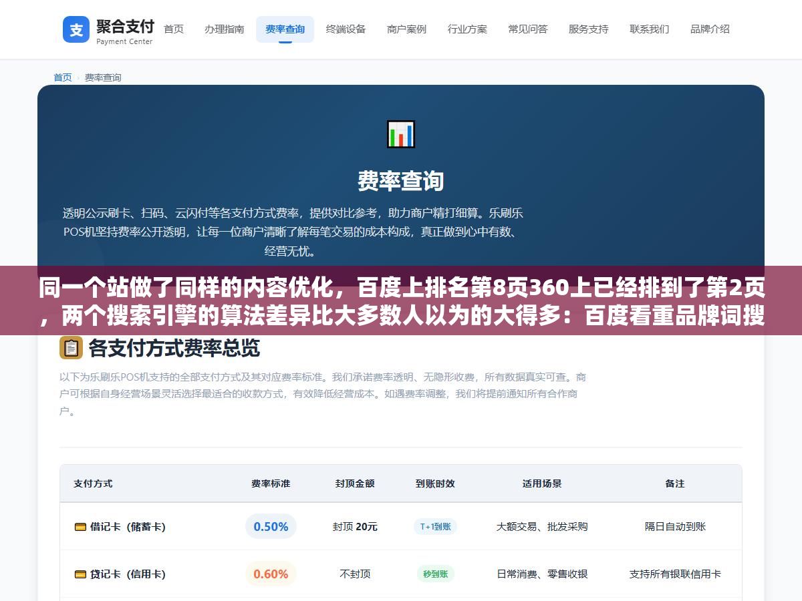Viewport: 802px width, 601px height.
Task: Click the 备注 column header
Action: [x=675, y=483]
